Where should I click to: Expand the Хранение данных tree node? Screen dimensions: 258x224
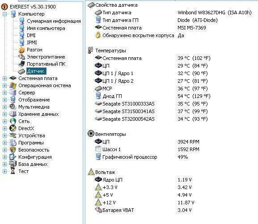pyautogui.click(x=4, y=114)
